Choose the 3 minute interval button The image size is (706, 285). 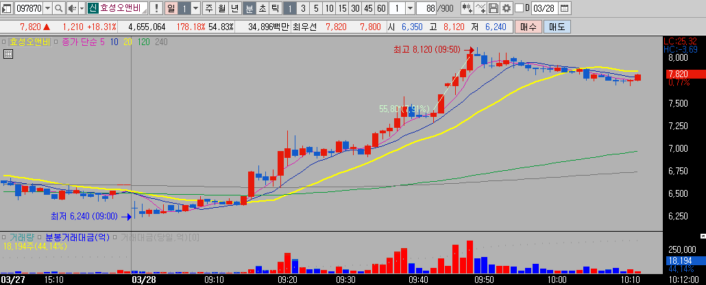pyautogui.click(x=304, y=8)
